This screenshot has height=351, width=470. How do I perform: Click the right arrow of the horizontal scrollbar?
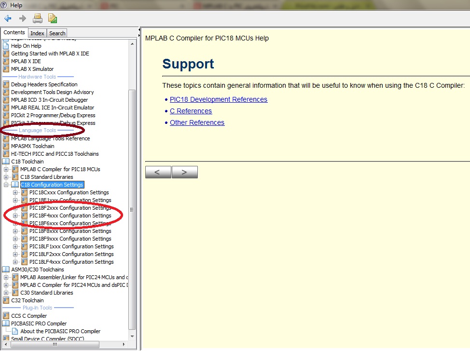tap(124, 345)
